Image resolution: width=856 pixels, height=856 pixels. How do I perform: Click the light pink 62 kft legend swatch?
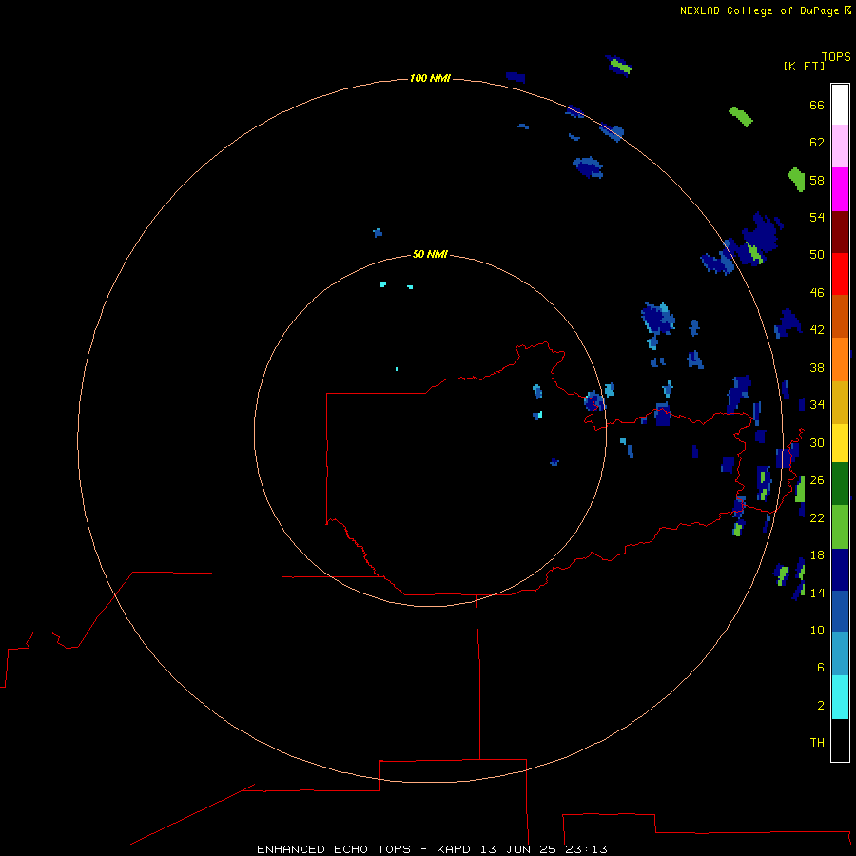(x=840, y=146)
